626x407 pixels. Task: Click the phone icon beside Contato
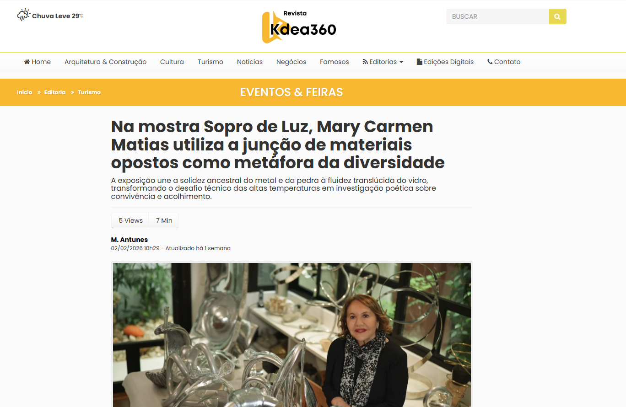tap(490, 62)
